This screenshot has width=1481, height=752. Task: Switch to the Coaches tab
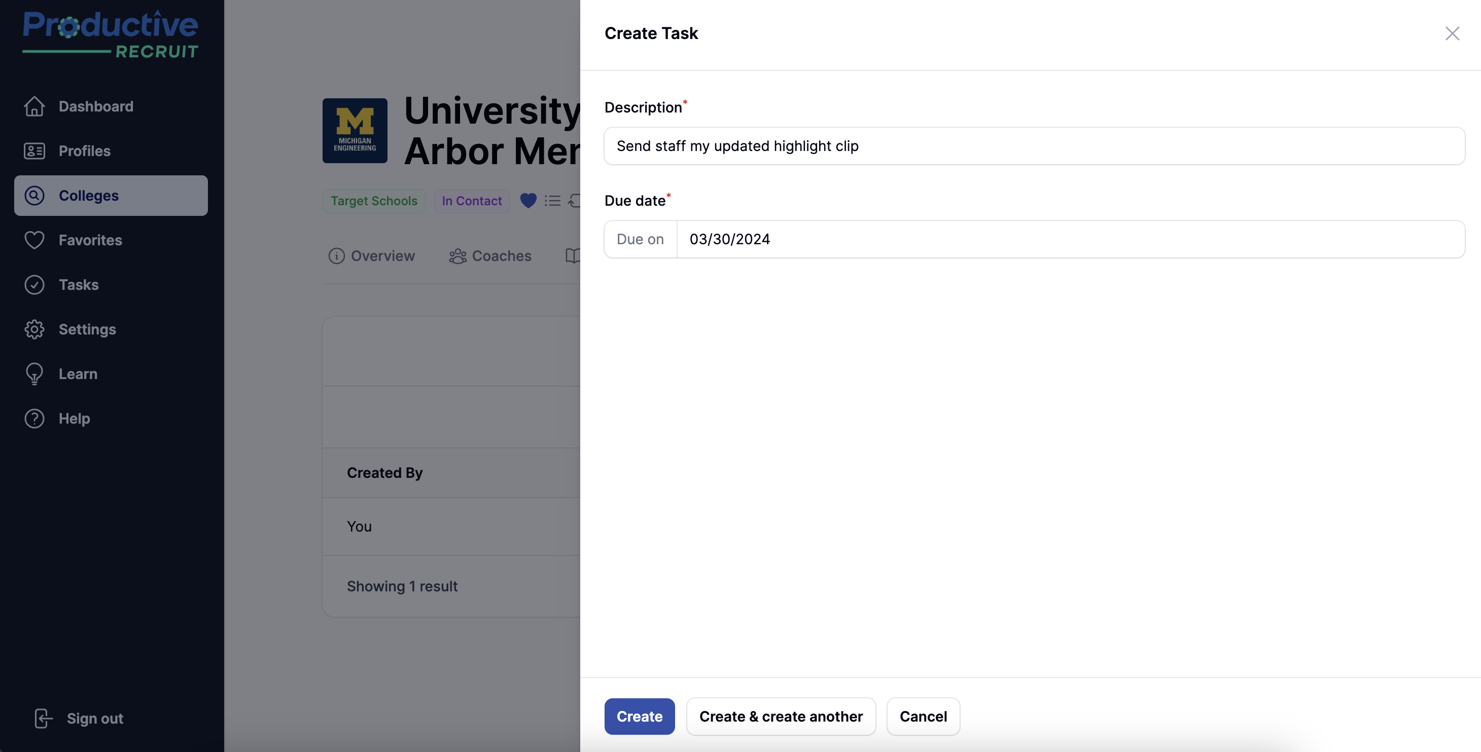click(x=490, y=256)
